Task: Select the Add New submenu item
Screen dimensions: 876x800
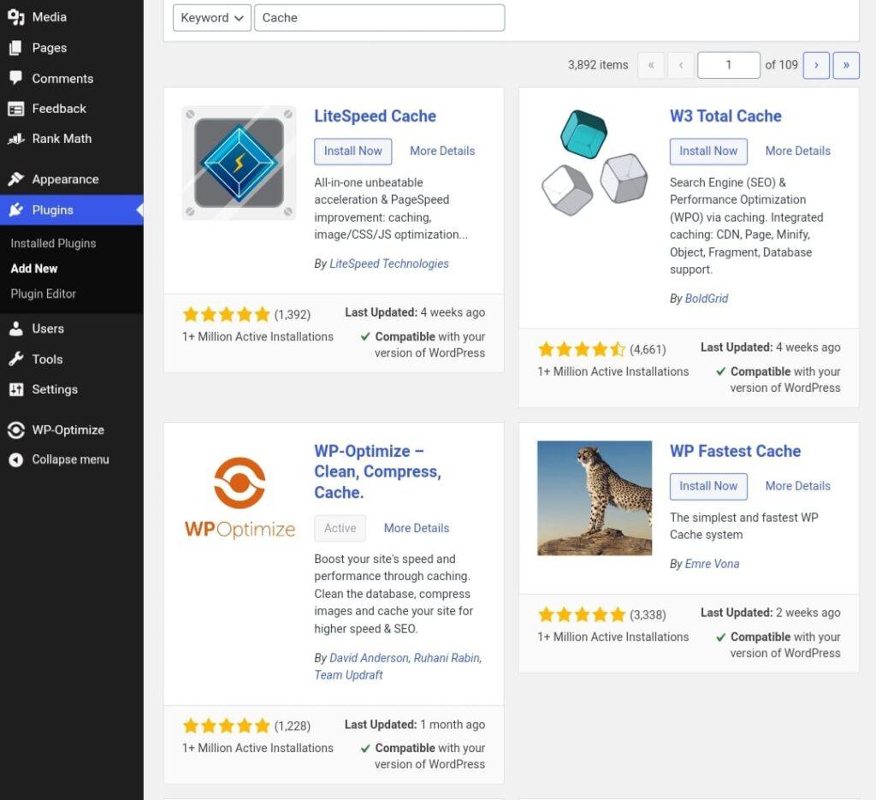Action: pos(33,269)
